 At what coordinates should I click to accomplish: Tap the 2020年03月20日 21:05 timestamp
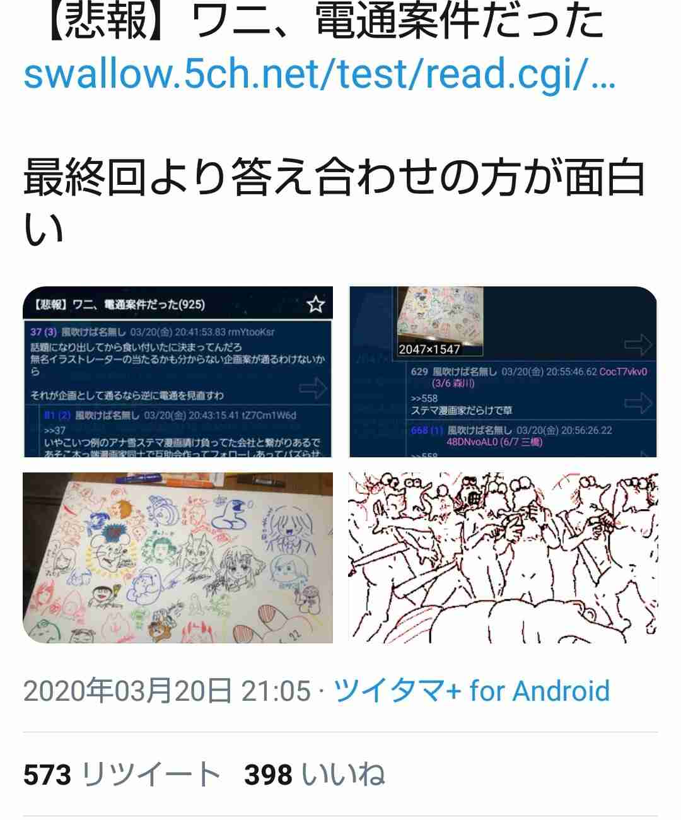(167, 691)
